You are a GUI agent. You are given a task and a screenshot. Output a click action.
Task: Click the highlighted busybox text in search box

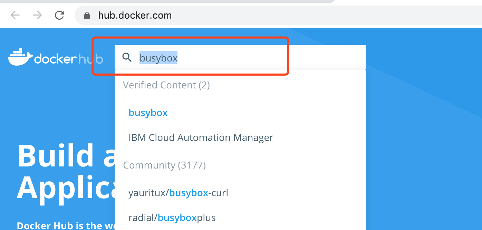coord(158,58)
